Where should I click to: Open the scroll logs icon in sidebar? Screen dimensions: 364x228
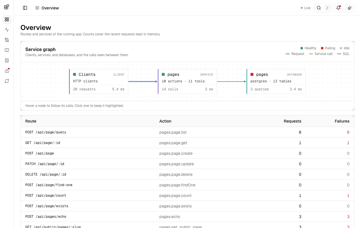(x=7, y=40)
